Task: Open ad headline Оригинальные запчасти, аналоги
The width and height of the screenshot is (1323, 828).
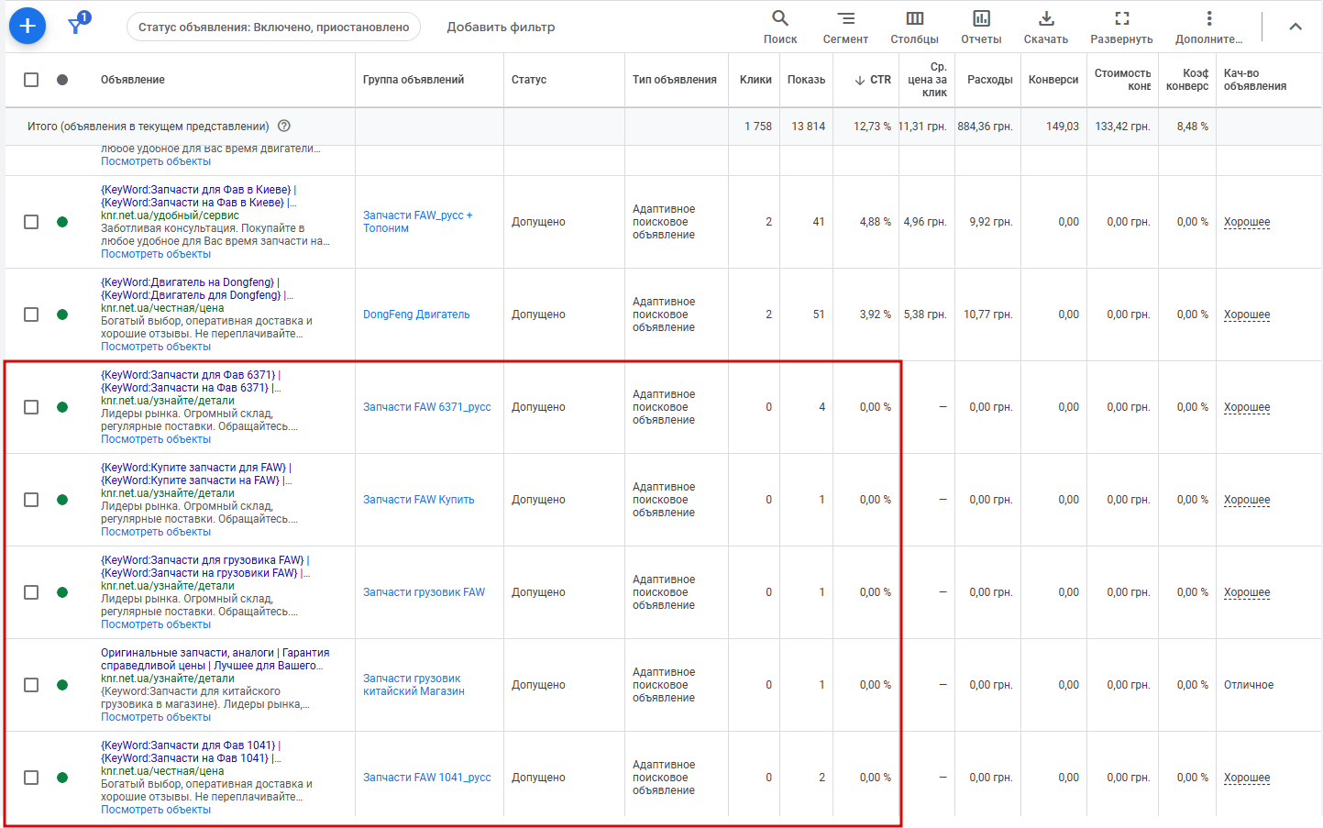Action: tap(215, 659)
